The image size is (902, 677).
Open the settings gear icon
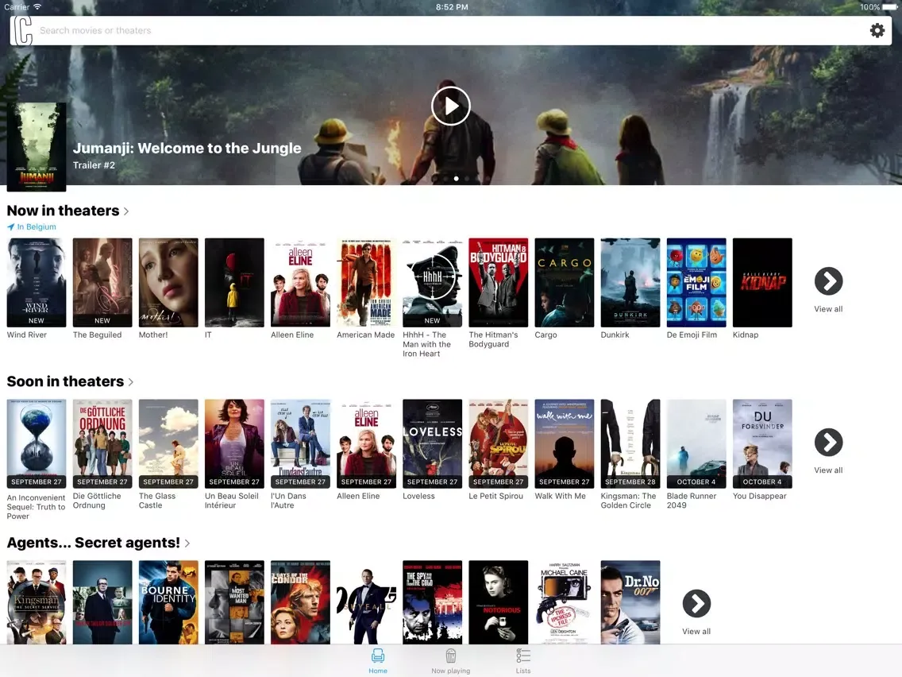pyautogui.click(x=877, y=30)
